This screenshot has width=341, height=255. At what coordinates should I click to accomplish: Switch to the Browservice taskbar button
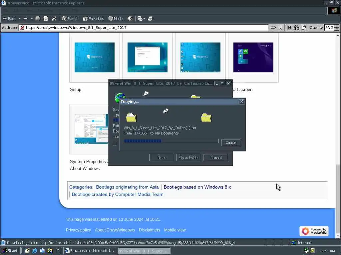tap(90, 251)
